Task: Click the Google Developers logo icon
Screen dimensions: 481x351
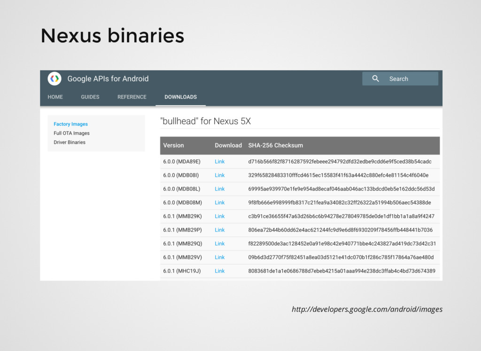Action: (x=54, y=79)
